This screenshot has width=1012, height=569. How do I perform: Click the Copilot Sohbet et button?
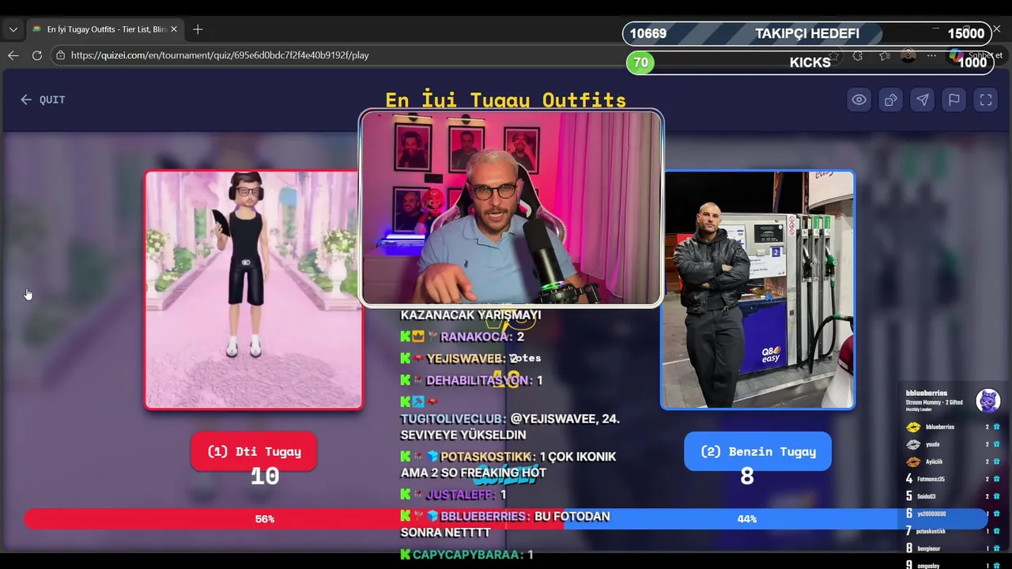tap(976, 55)
